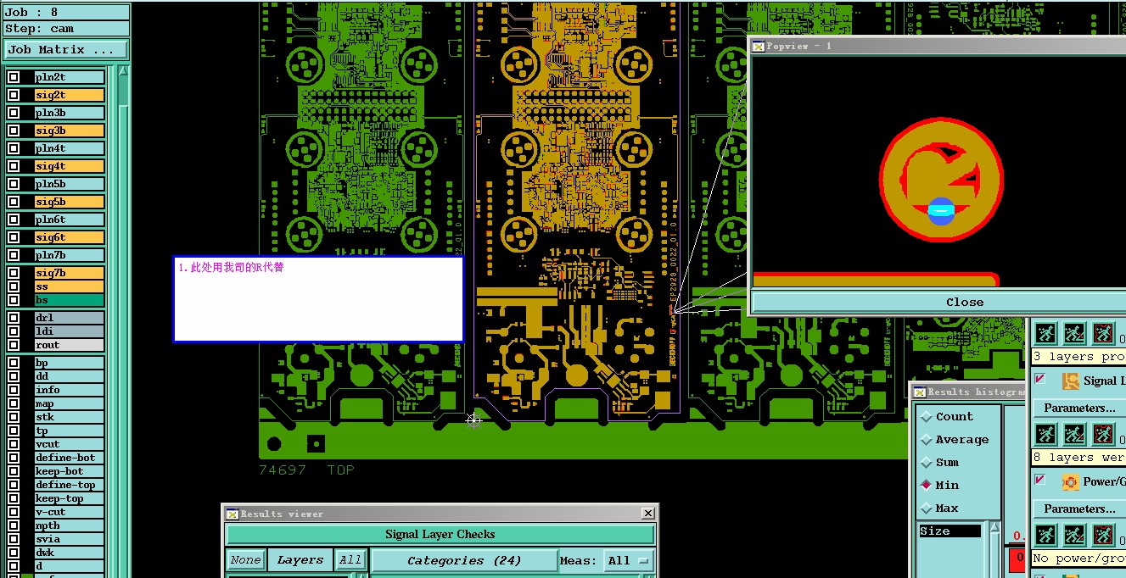
Task: Click zoomed pad graphic in Popview
Action: (x=942, y=178)
